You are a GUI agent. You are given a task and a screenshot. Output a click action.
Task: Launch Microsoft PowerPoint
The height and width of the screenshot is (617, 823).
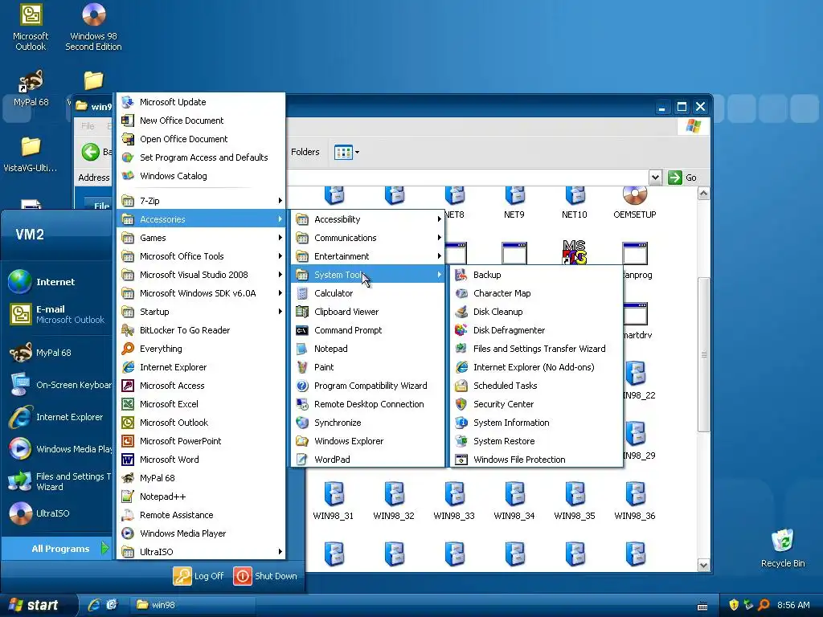[201, 441]
